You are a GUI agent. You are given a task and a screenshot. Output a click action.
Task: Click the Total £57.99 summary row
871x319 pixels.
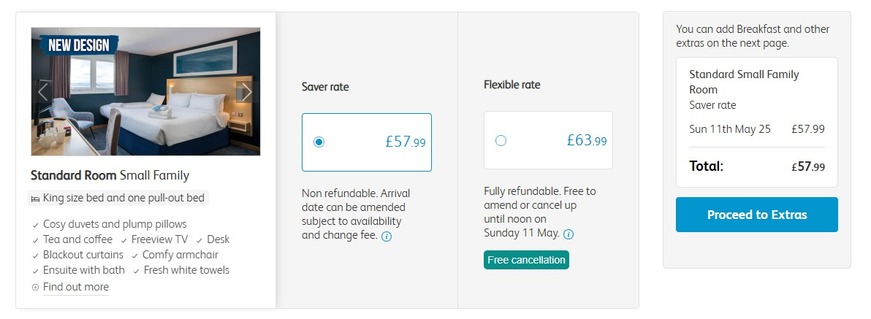(x=756, y=166)
